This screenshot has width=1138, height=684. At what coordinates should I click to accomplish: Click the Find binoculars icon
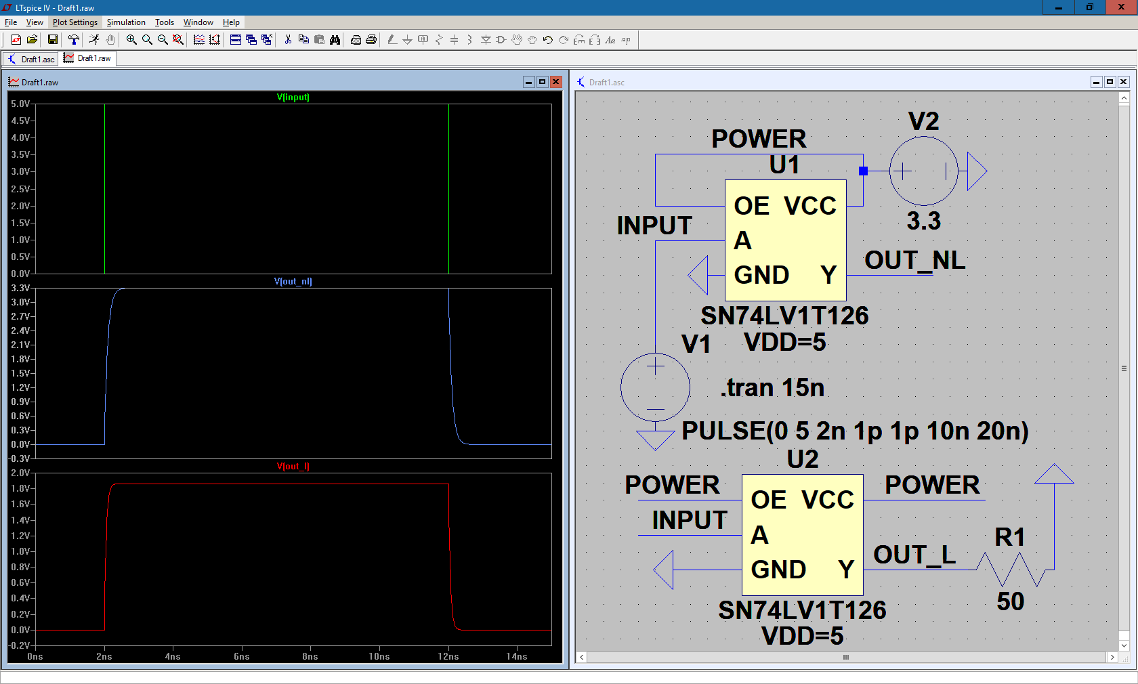coord(335,40)
